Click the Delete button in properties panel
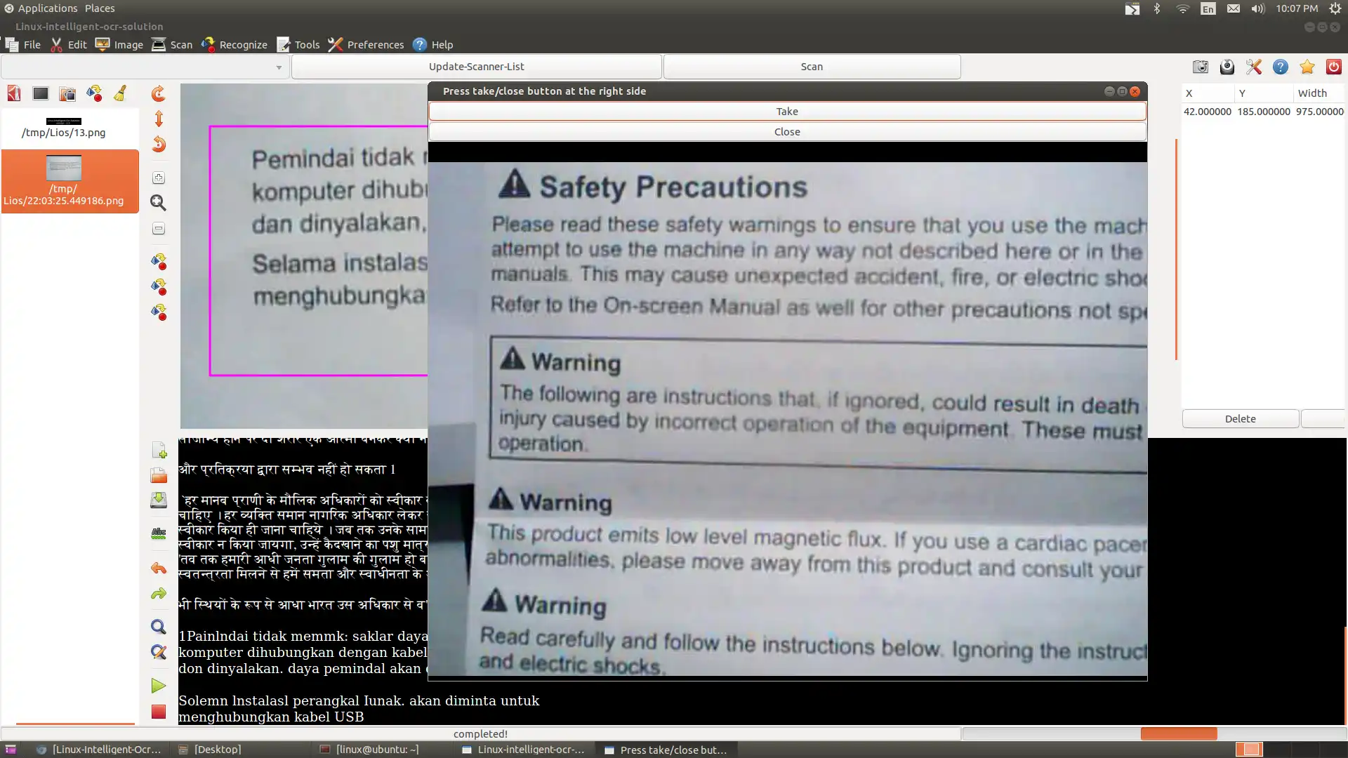Screen dimensions: 1348x758 pyautogui.click(x=1240, y=418)
